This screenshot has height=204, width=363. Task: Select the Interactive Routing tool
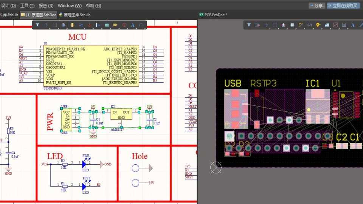coord(301,25)
